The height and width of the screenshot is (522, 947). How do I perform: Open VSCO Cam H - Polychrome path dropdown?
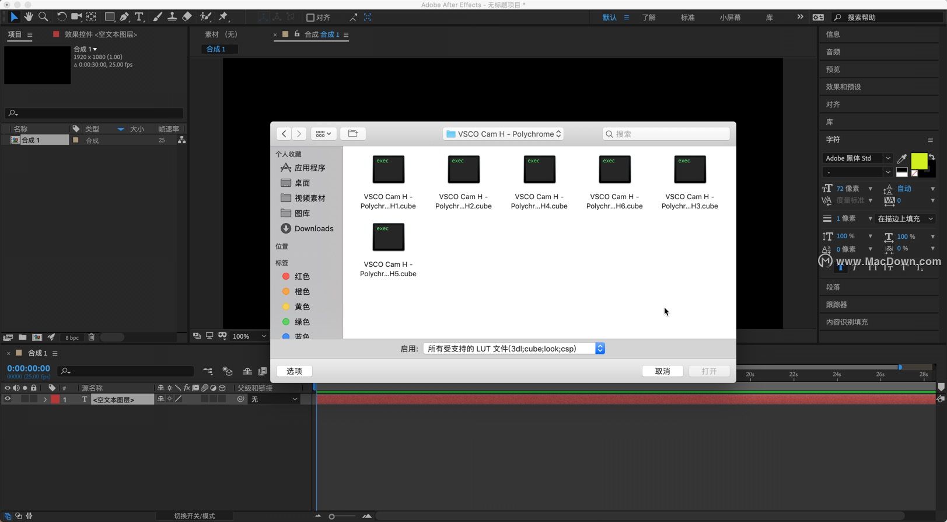coord(503,134)
